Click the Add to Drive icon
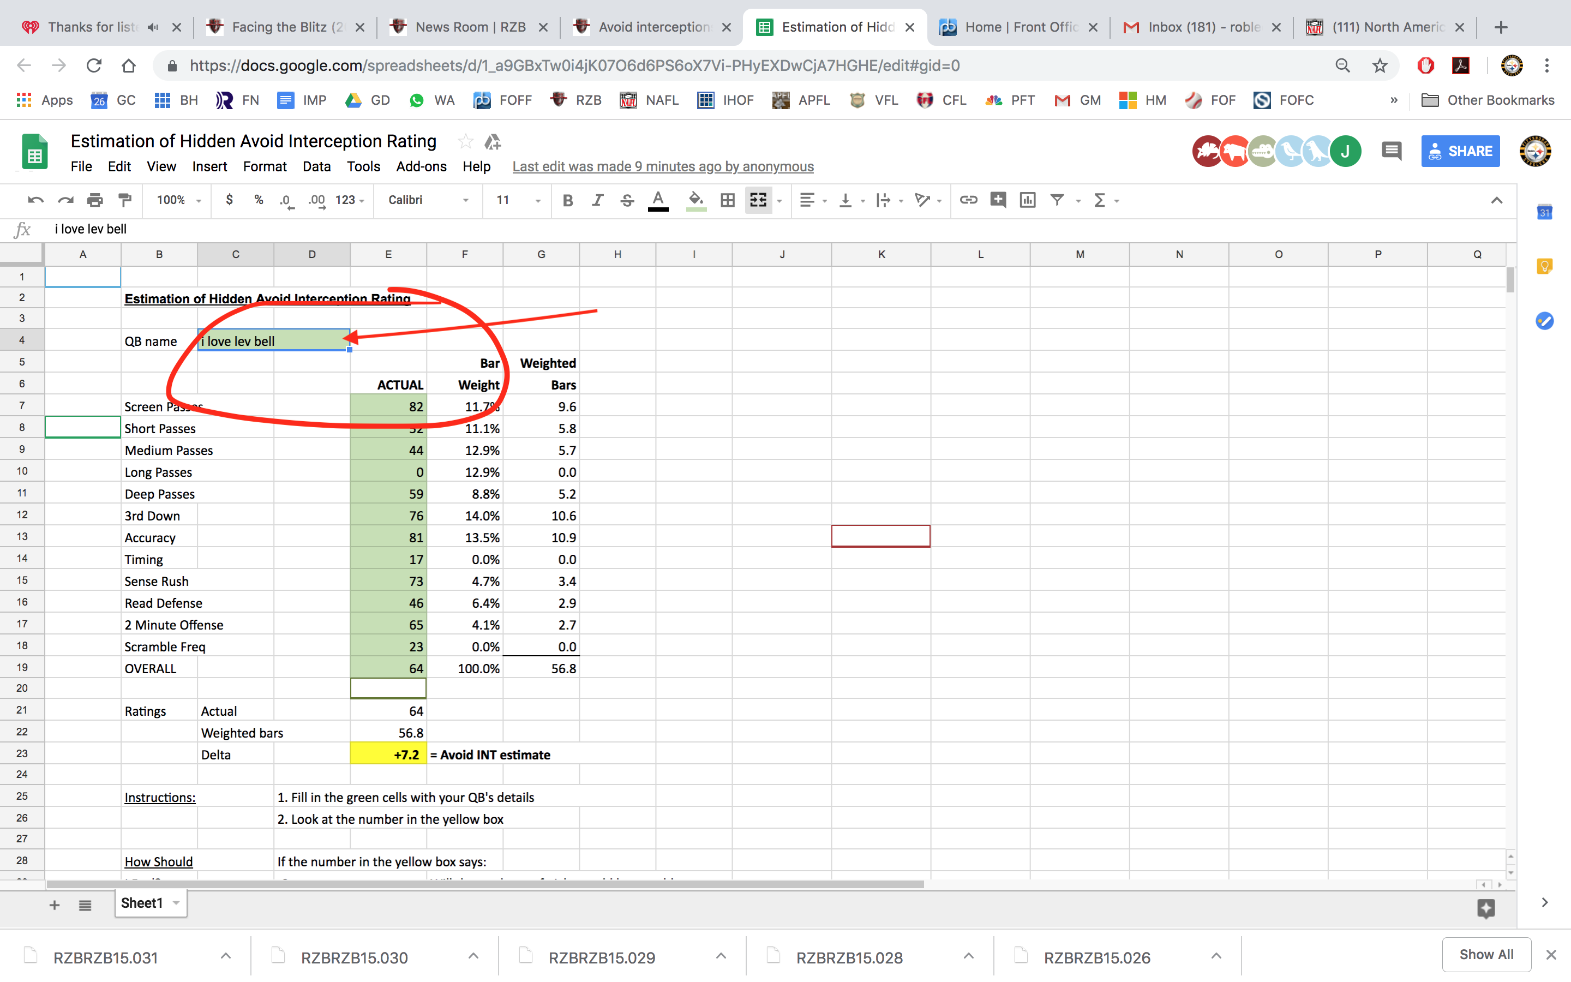Screen dimensions: 1571x982 click(493, 142)
